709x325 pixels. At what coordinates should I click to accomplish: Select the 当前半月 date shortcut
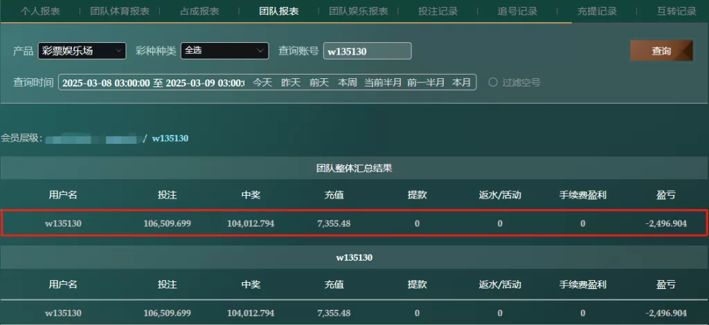(x=383, y=82)
